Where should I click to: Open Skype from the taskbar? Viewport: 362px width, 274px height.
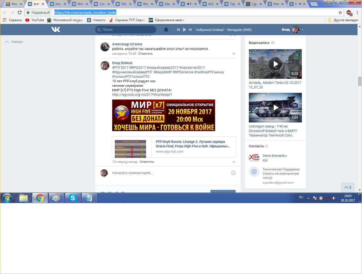tap(73, 198)
